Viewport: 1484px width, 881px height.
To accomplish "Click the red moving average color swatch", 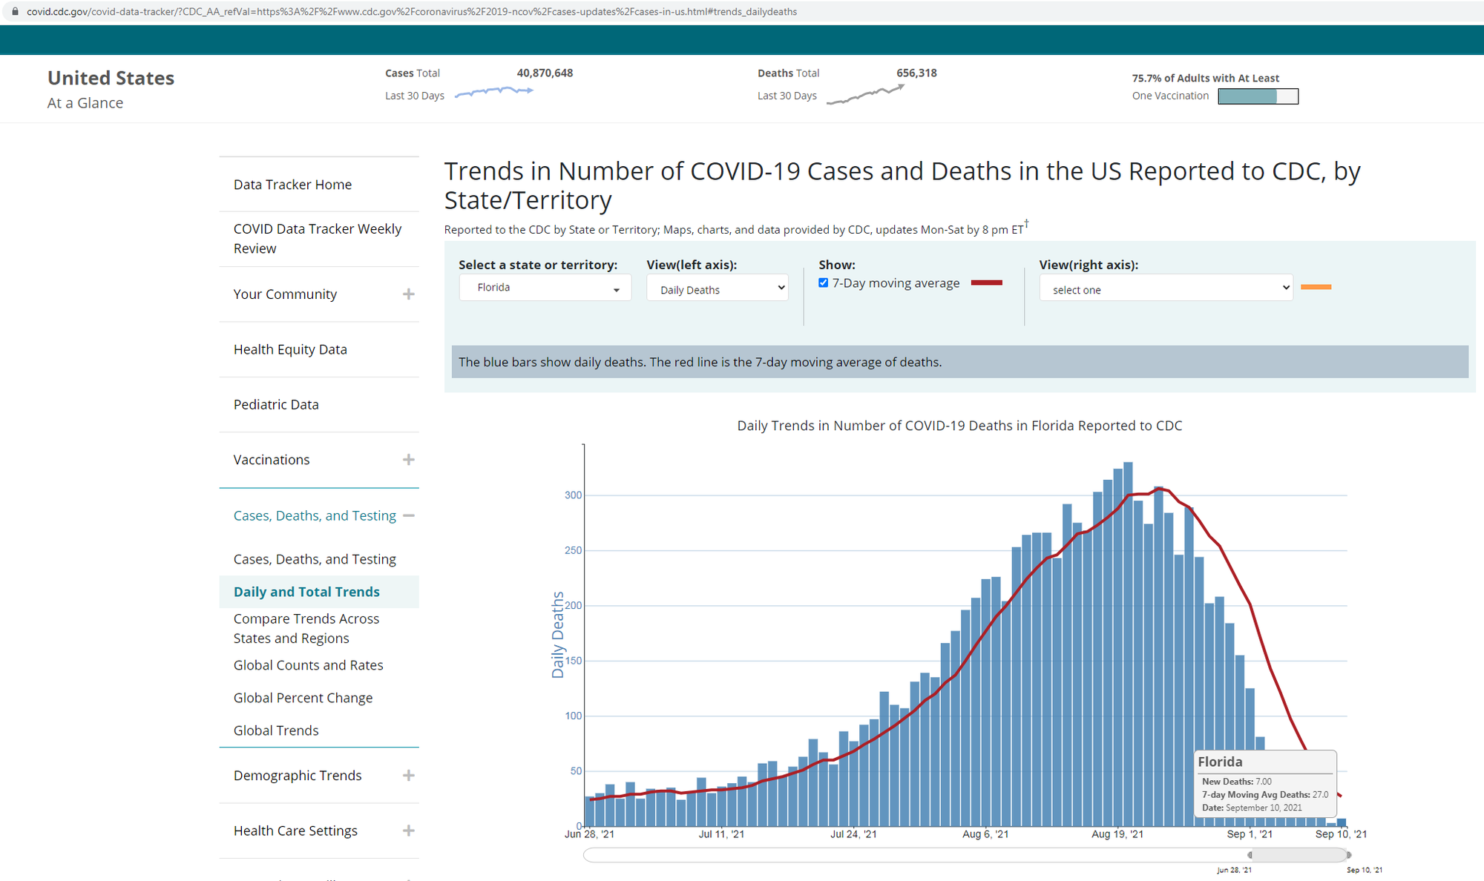I will coord(987,283).
